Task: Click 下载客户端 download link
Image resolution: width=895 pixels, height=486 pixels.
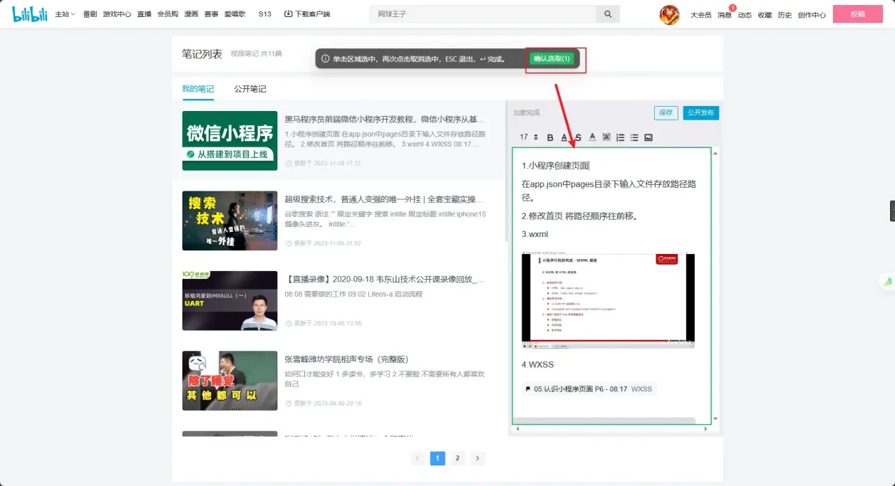Action: [x=307, y=14]
